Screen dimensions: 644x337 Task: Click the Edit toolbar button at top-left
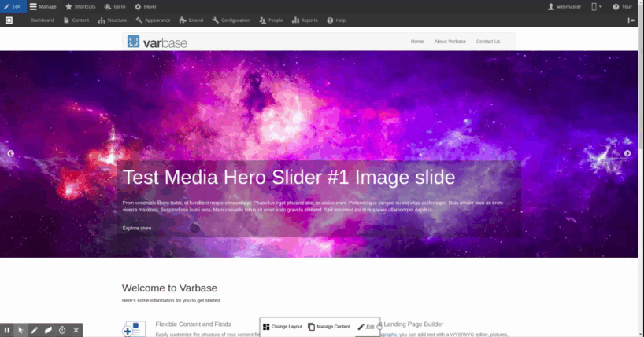tap(13, 6)
